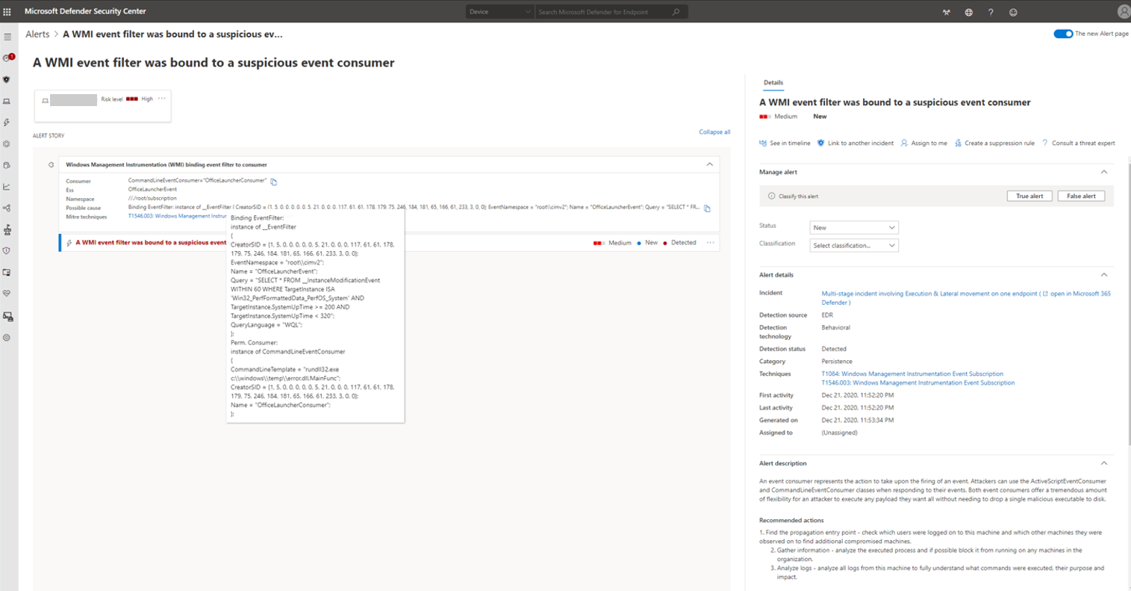The width and height of the screenshot is (1131, 591).
Task: Collapse the Alert details section
Action: pos(1104,275)
